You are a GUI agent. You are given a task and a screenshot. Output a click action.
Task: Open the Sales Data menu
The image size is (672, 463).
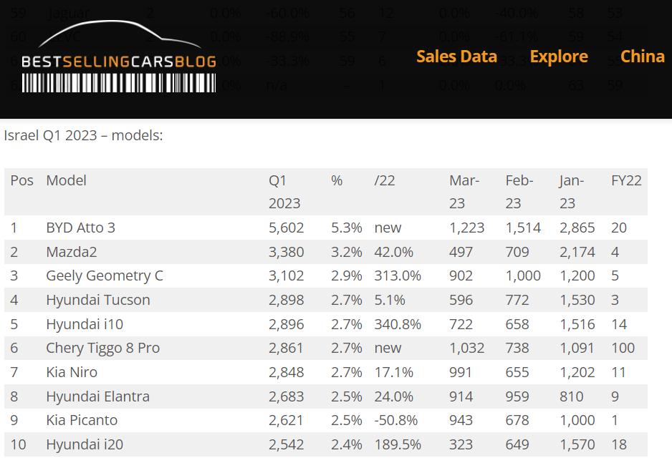coord(456,57)
